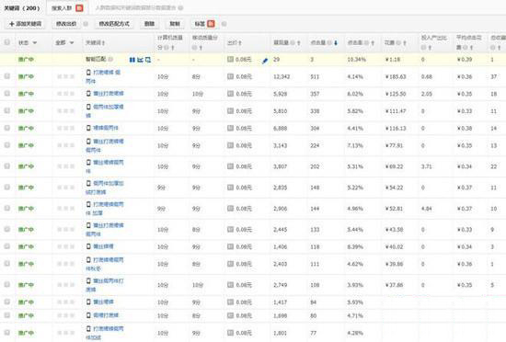Image resolution: width=506 pixels, height=342 pixels.
Task: Click first blue icon in 智能匹配 row
Action: point(132,60)
